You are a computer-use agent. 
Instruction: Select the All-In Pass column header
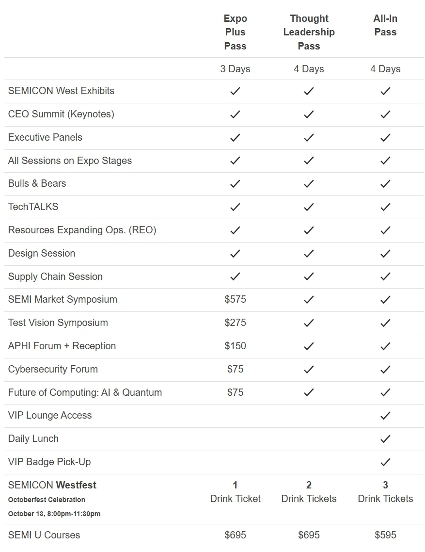[x=385, y=25]
